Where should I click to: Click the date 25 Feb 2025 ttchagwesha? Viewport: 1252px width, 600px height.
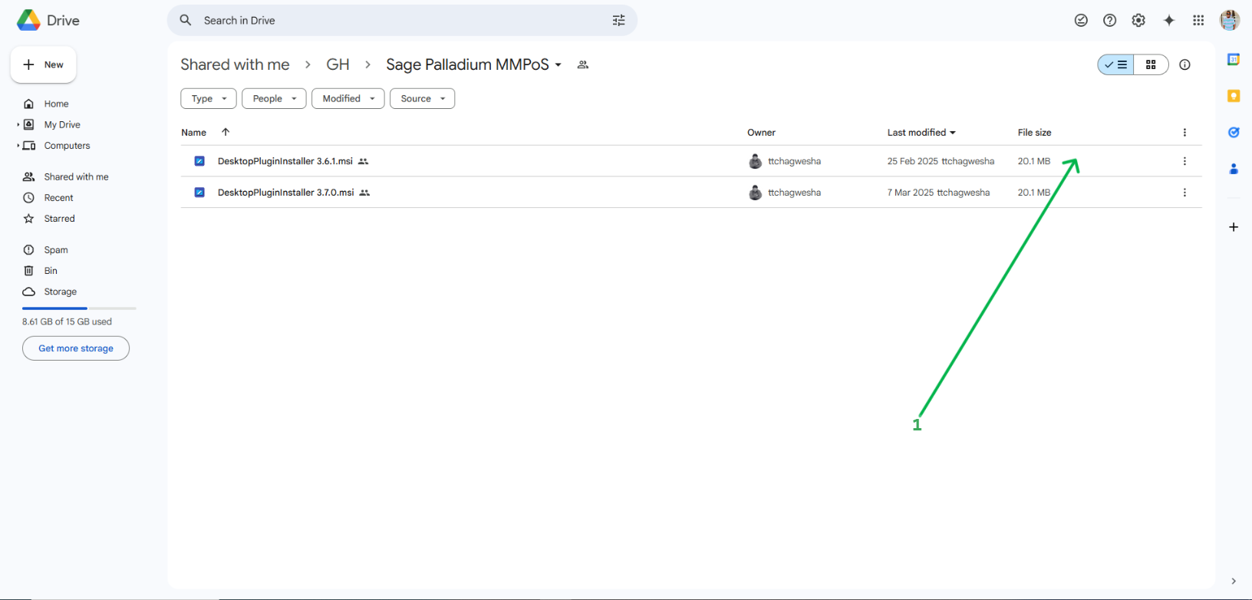(x=941, y=161)
